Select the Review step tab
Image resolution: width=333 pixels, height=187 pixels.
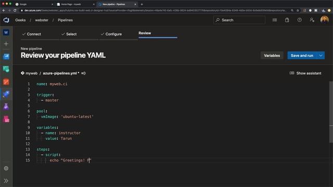pyautogui.click(x=145, y=33)
